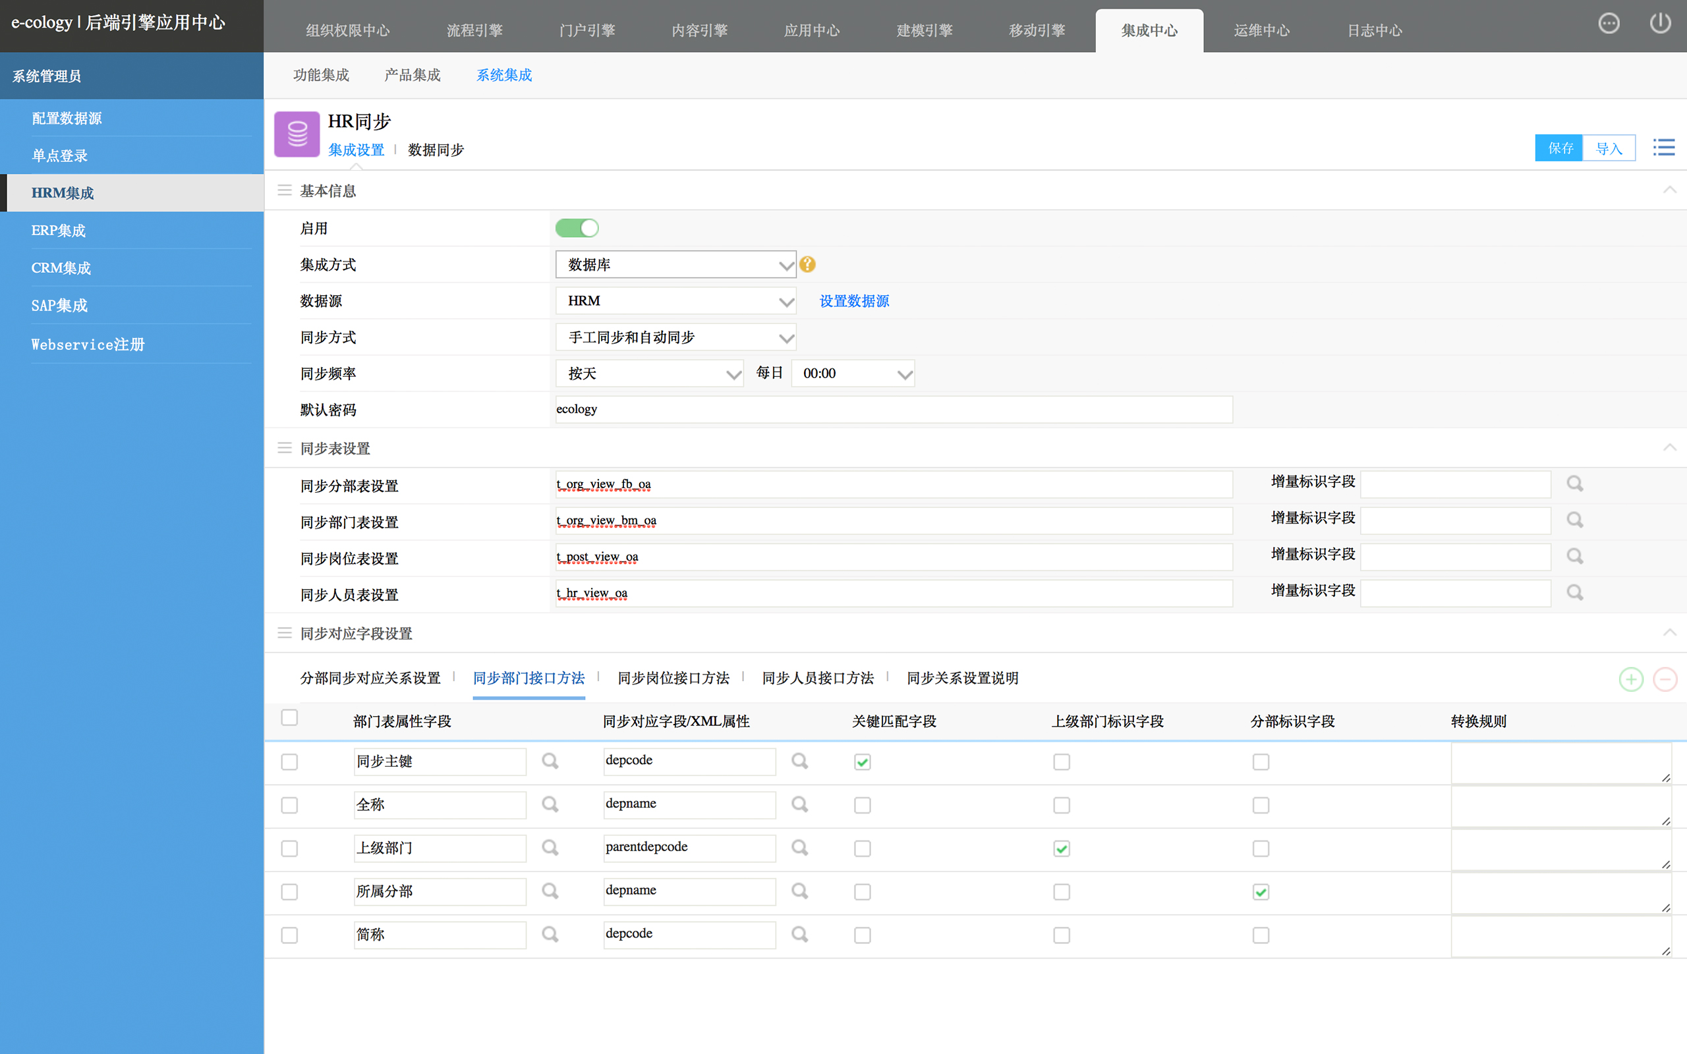Open the 流程引擎 top navigation tab

[x=474, y=31]
